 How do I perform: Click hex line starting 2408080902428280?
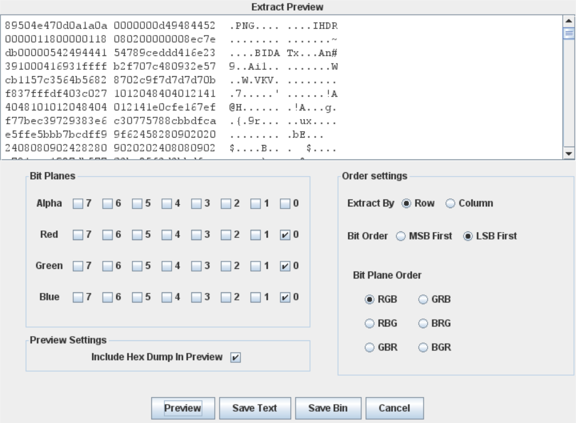(110, 148)
